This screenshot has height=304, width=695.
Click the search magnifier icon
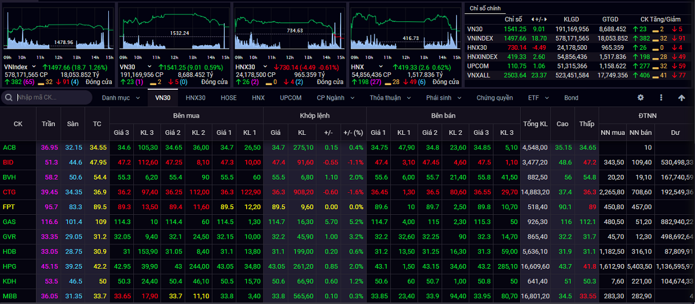tap(10, 98)
